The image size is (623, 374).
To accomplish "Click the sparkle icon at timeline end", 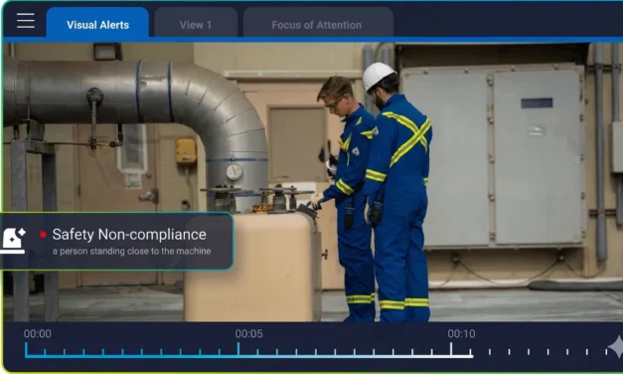I will coord(616,346).
